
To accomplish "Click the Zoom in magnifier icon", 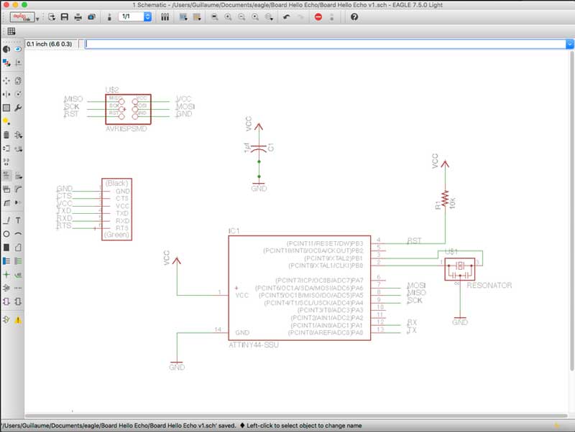I will (228, 17).
